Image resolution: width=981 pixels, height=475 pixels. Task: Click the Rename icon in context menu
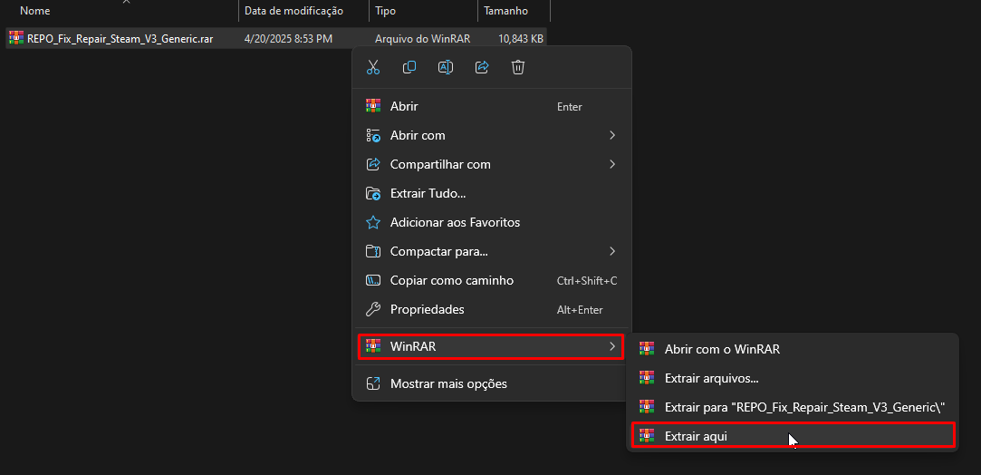coord(446,68)
